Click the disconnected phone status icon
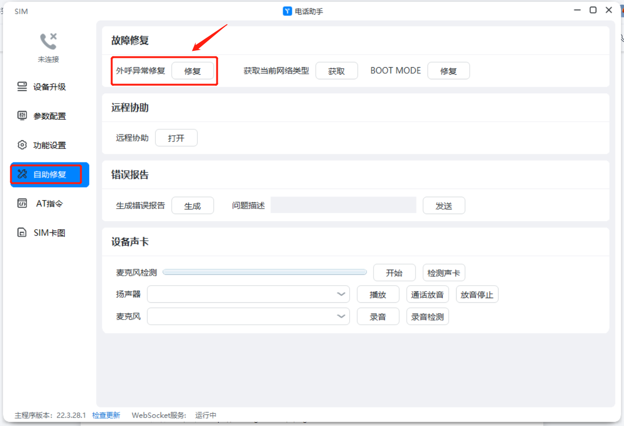The height and width of the screenshot is (426, 624). pyautogui.click(x=49, y=41)
